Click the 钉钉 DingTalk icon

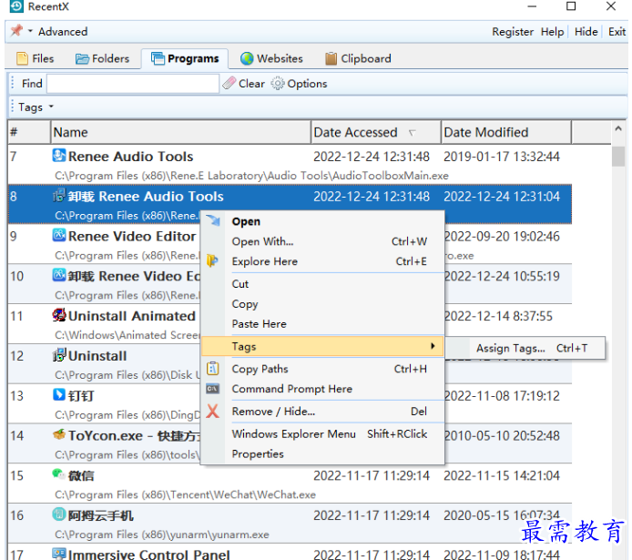[59, 394]
